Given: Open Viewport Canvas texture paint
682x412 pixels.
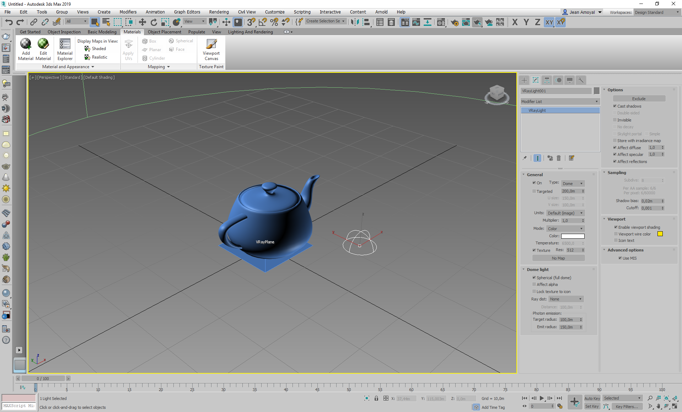Looking at the screenshot, I should click(211, 50).
